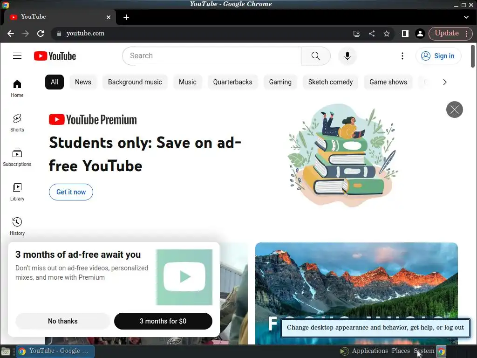Dismiss the YouTube Premium banner

pos(454,109)
